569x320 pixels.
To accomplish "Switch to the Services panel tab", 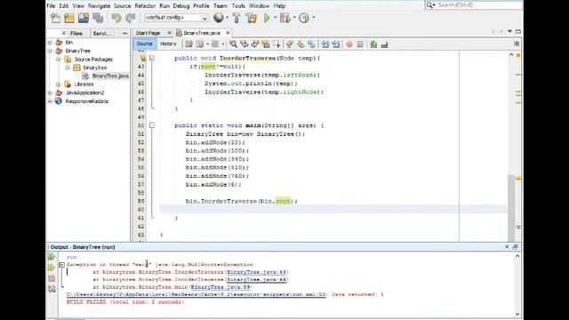I will click(x=101, y=33).
